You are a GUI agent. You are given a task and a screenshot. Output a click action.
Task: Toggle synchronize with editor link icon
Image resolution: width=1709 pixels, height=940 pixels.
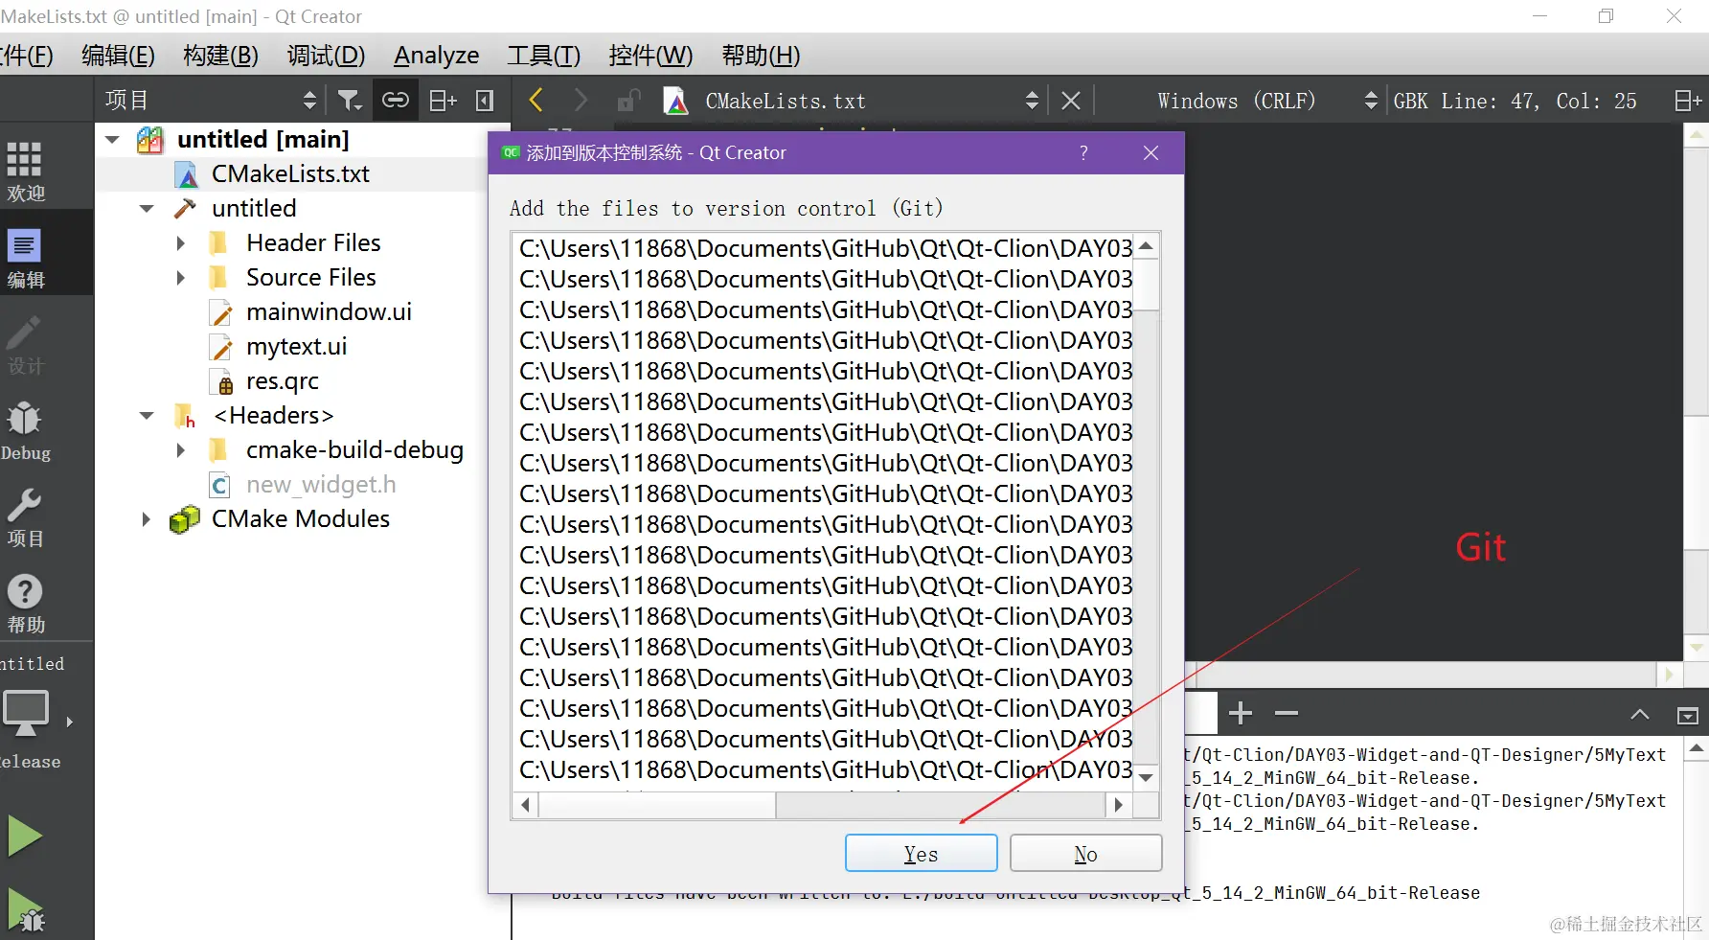point(395,100)
